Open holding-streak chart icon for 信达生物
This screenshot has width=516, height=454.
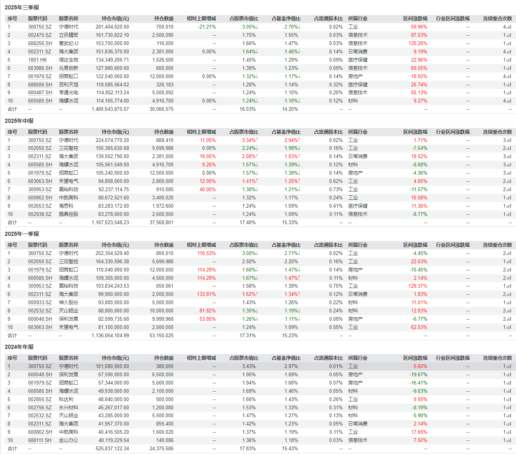[x=509, y=60]
